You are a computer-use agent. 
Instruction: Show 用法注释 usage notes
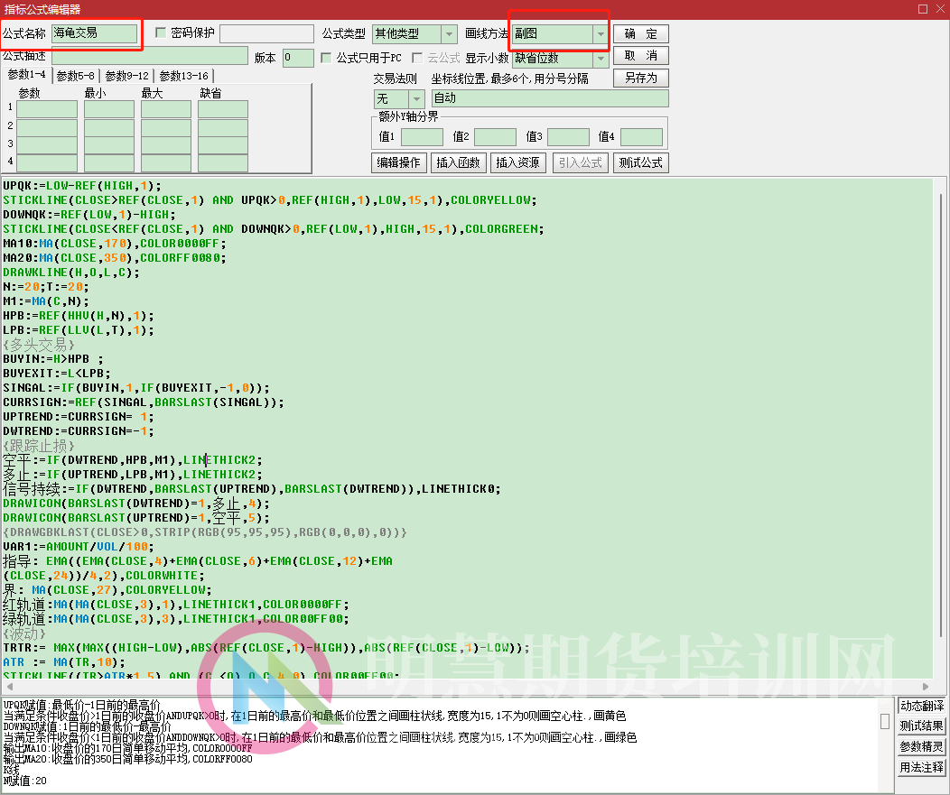click(921, 767)
